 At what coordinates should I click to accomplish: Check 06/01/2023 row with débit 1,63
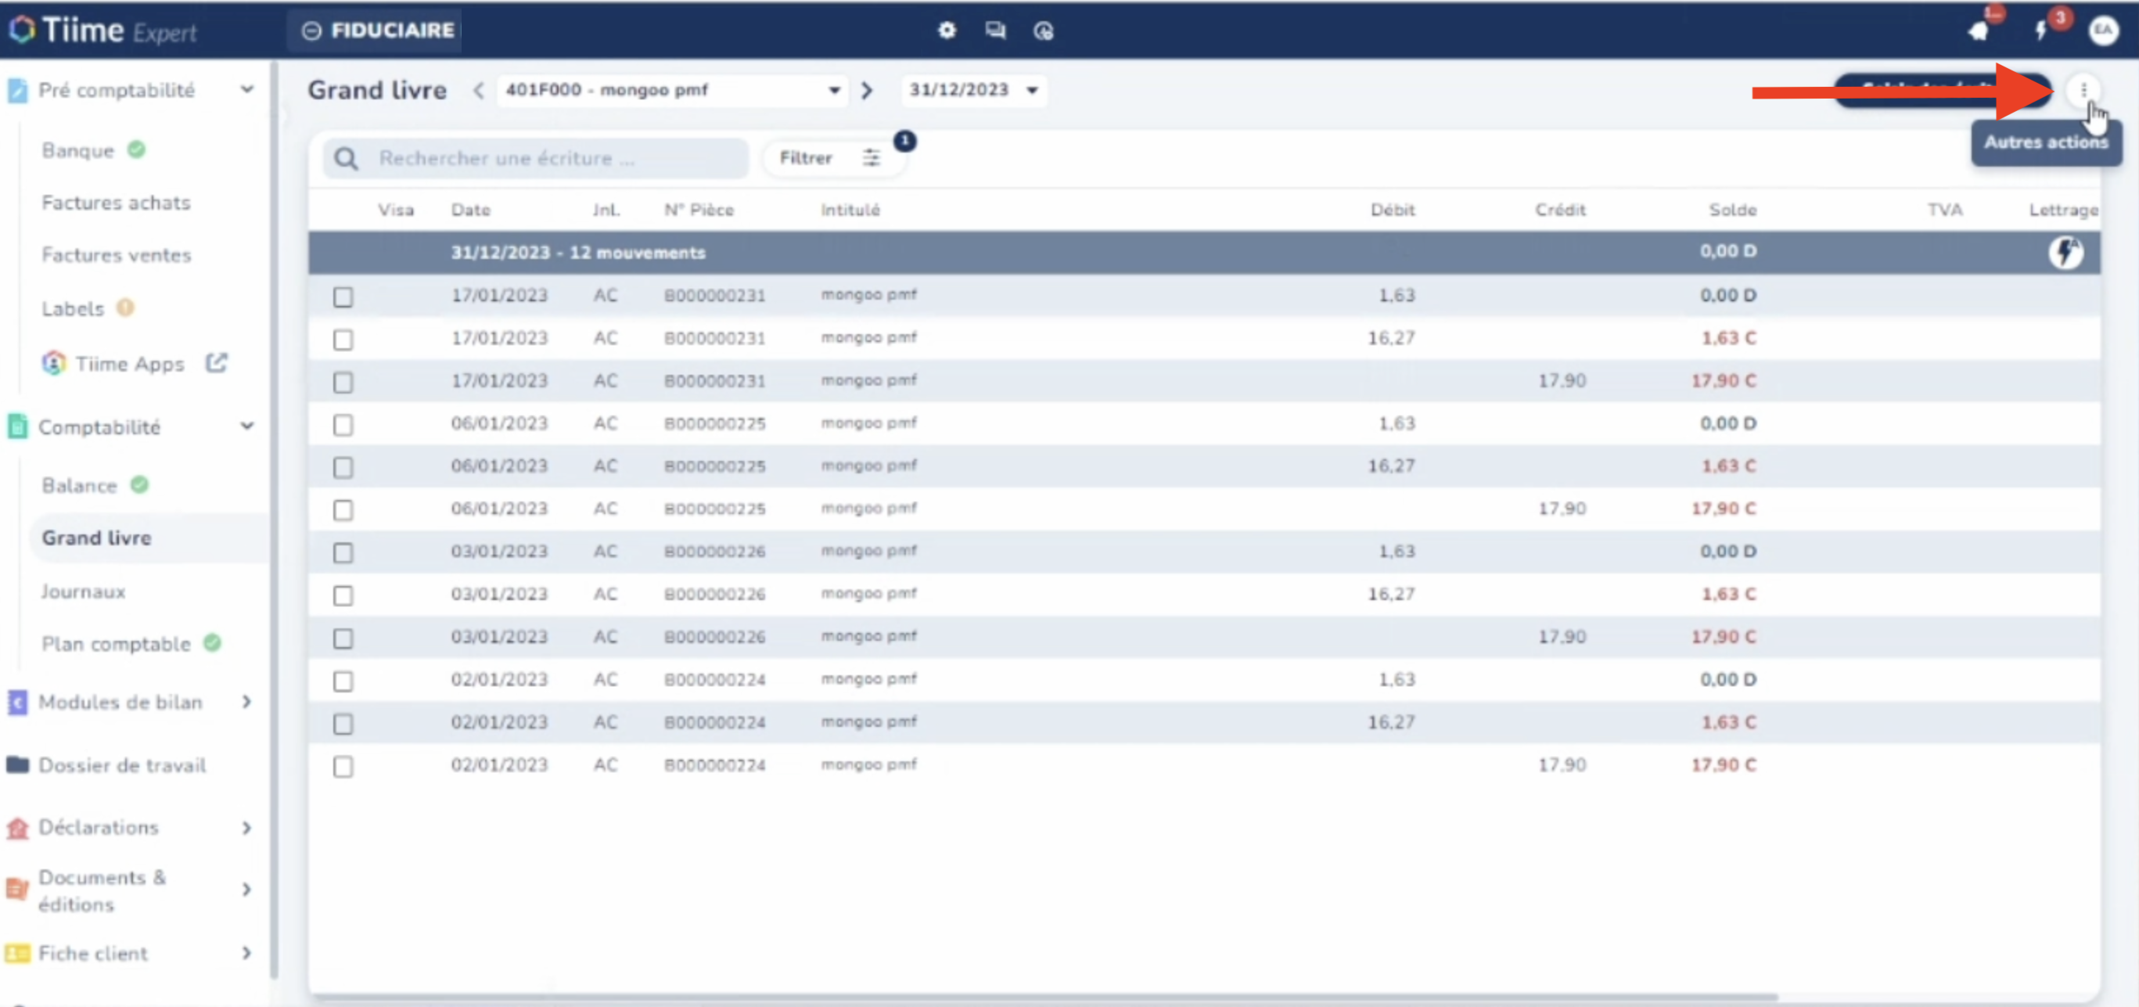[x=343, y=425]
